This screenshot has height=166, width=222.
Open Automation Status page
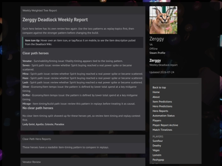pyautogui.click(x=164, y=116)
